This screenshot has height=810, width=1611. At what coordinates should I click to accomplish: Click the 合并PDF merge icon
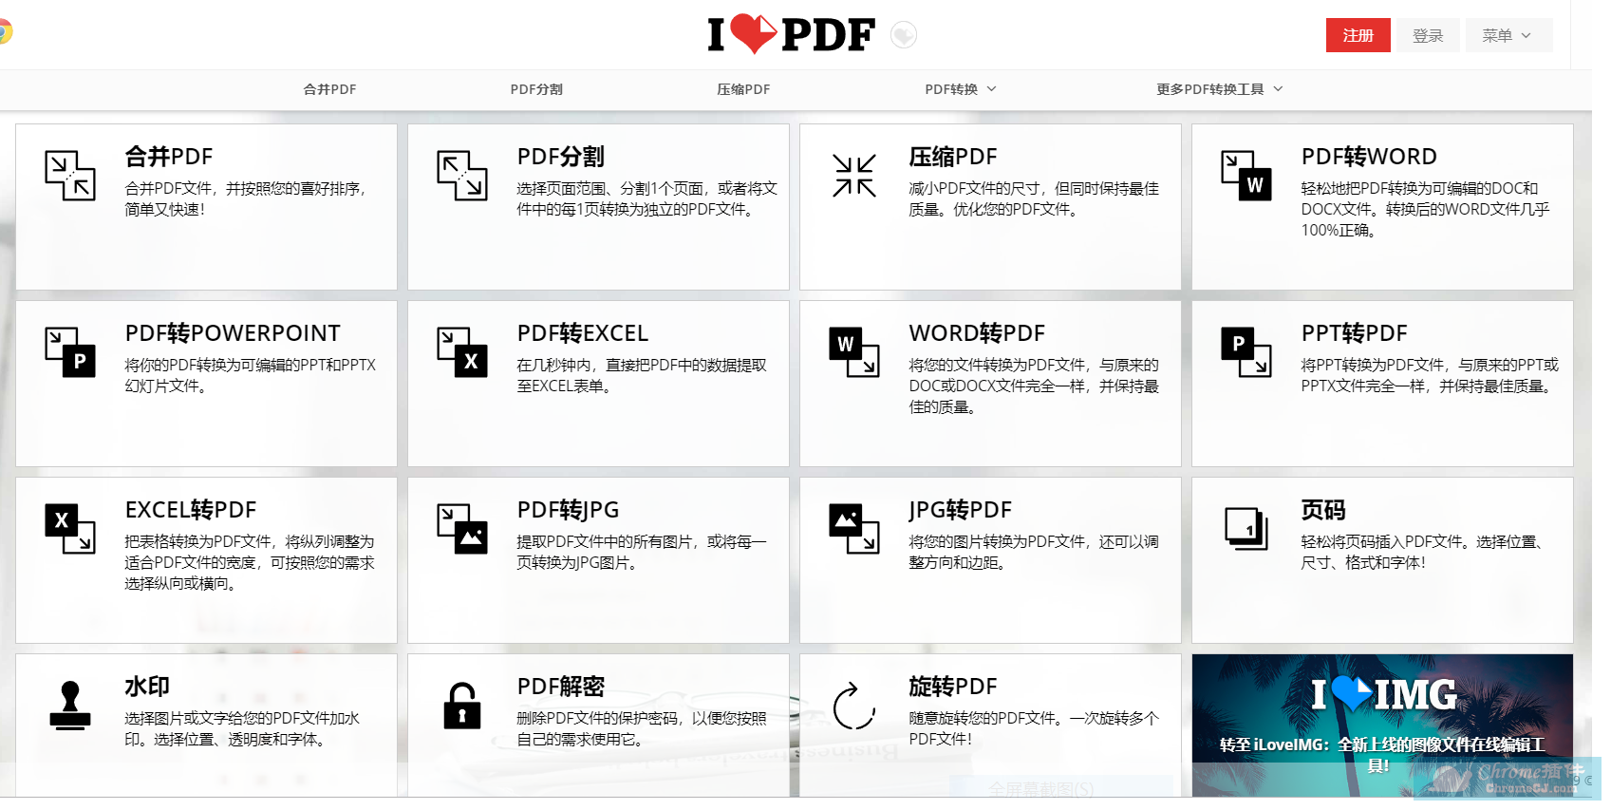click(70, 176)
